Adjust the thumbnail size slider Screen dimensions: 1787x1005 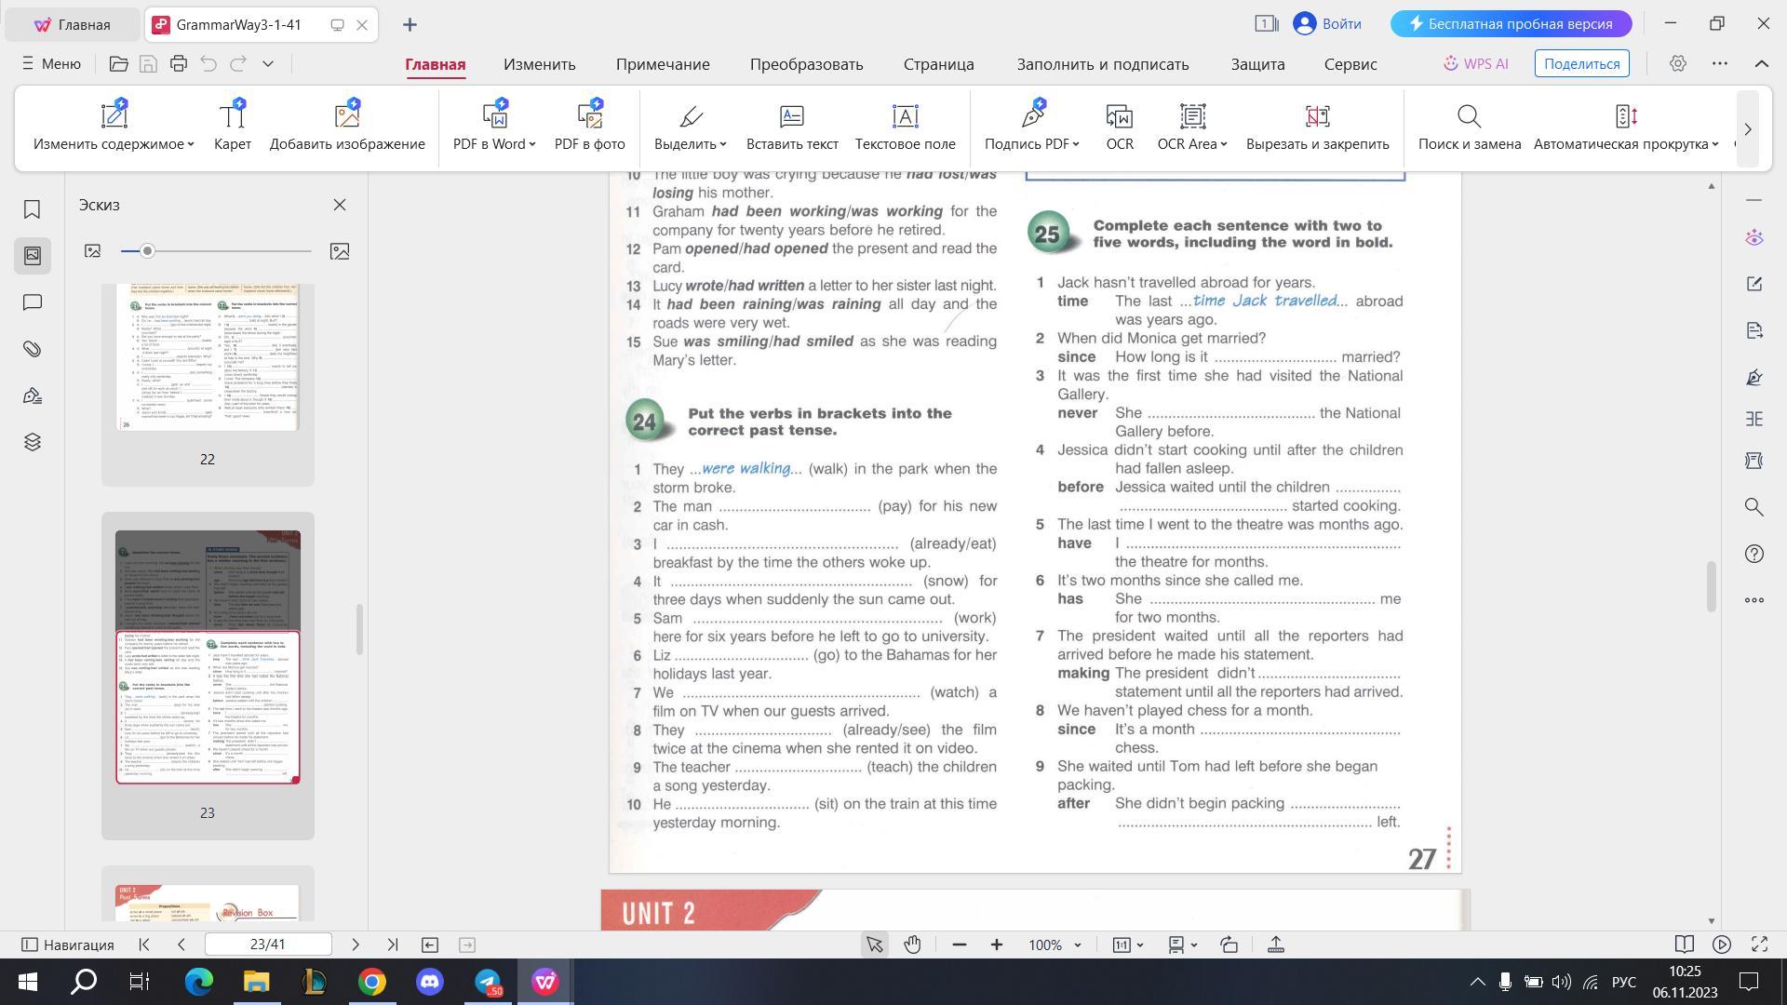(147, 251)
